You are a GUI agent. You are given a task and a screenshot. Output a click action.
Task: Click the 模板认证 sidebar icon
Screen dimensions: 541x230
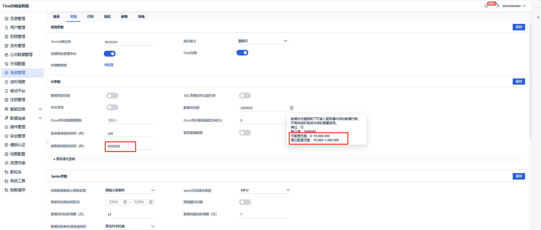(x=6, y=145)
